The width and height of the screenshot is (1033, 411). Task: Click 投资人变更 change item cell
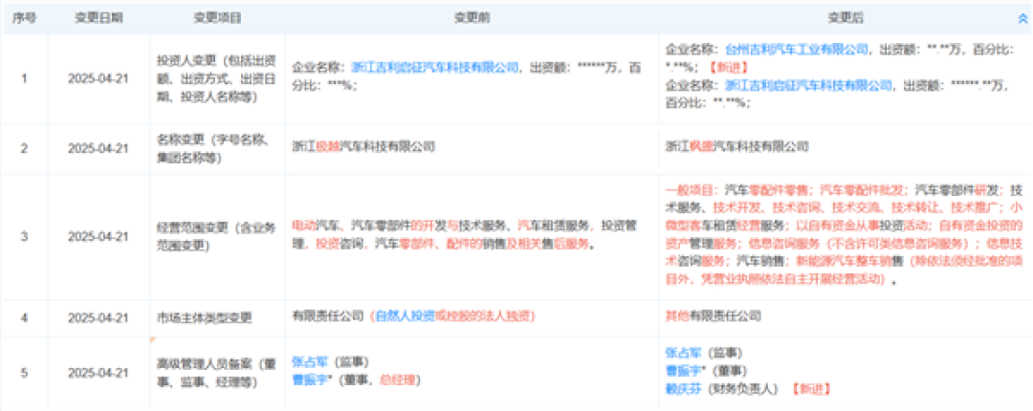(x=217, y=78)
